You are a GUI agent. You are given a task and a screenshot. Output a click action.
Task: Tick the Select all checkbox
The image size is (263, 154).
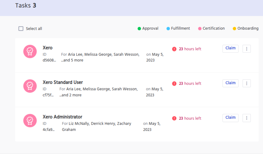pos(21,29)
